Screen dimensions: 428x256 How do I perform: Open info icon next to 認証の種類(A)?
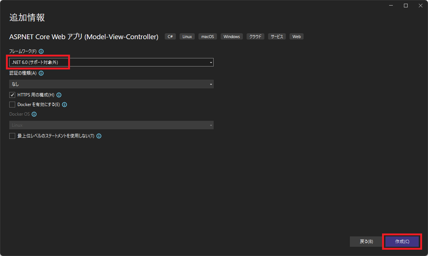tap(41, 73)
